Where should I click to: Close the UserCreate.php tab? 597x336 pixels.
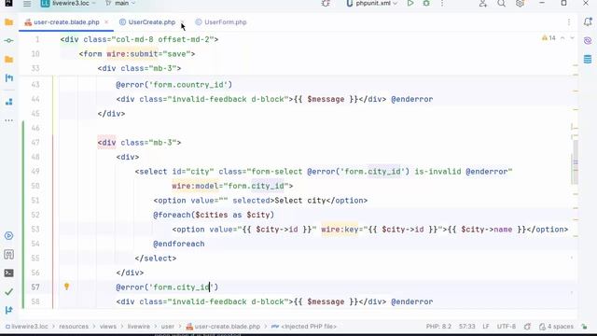click(x=183, y=22)
